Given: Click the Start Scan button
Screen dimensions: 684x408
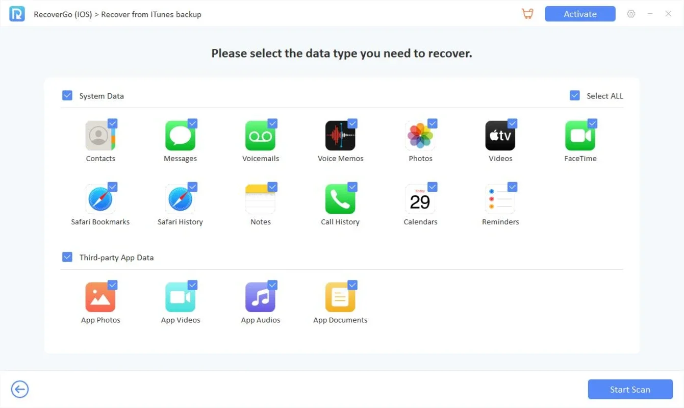Looking at the screenshot, I should (630, 389).
